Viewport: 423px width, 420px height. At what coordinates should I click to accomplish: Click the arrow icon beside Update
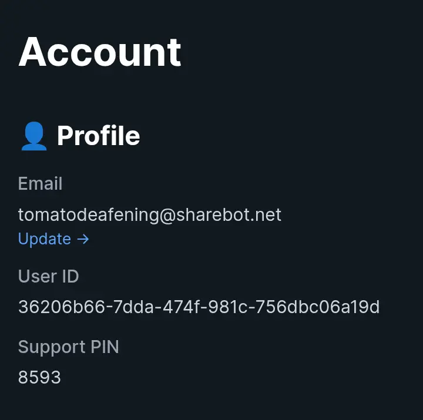coord(83,239)
